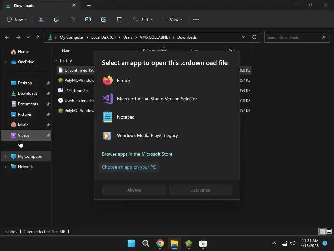Go back with the left arrow
This screenshot has height=251, width=334.
7,37
